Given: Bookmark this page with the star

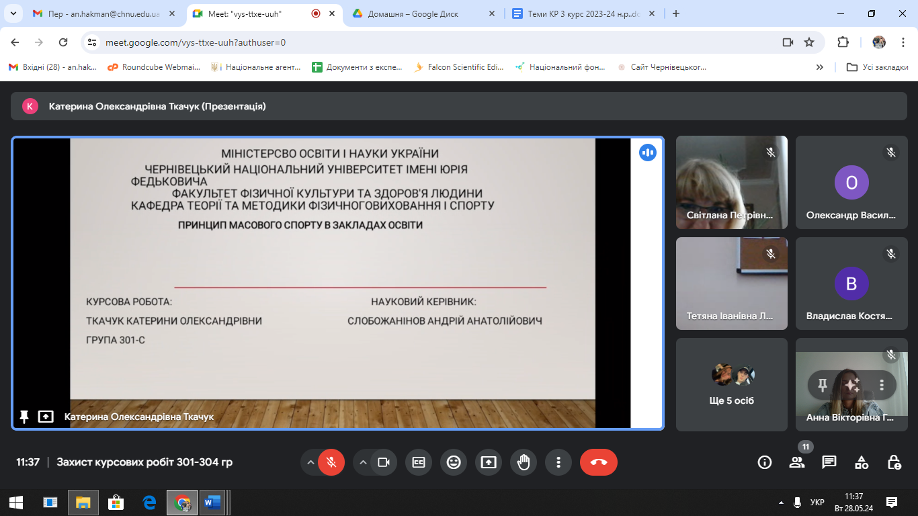Looking at the screenshot, I should (809, 42).
